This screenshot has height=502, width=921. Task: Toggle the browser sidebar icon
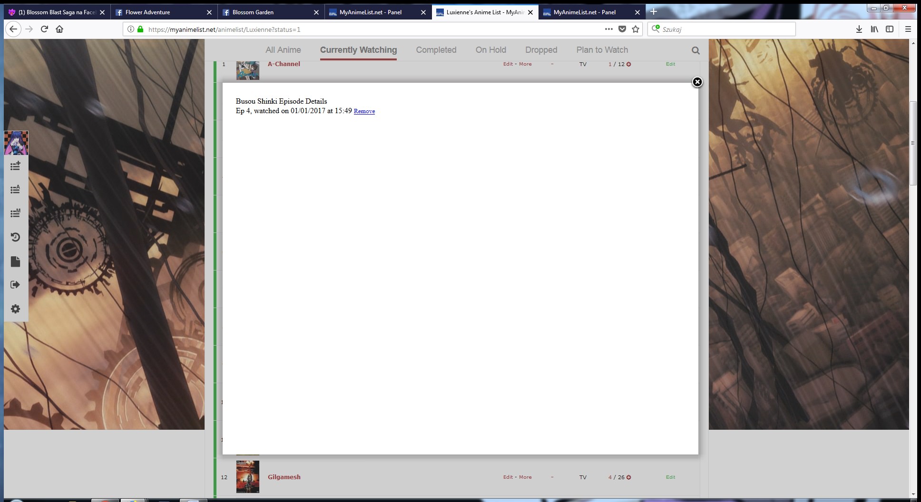890,29
